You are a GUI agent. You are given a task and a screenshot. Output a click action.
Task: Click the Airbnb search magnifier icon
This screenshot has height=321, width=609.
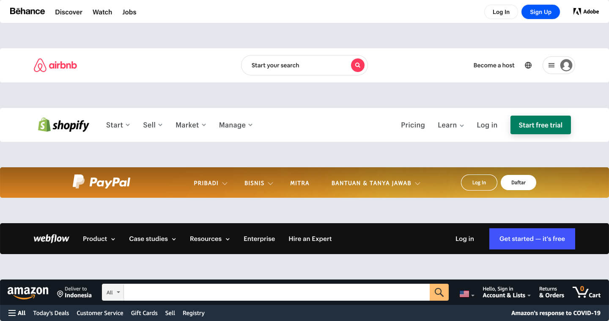pyautogui.click(x=357, y=65)
